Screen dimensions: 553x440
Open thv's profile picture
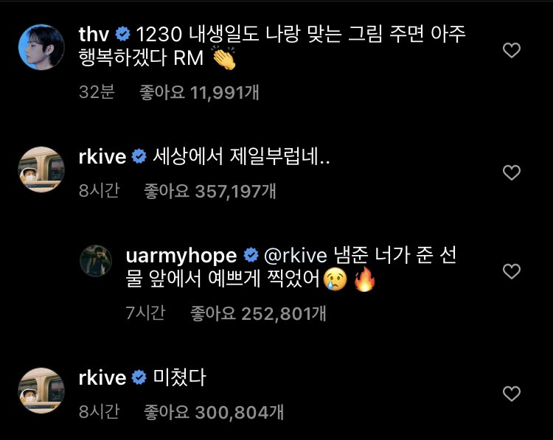(x=41, y=47)
